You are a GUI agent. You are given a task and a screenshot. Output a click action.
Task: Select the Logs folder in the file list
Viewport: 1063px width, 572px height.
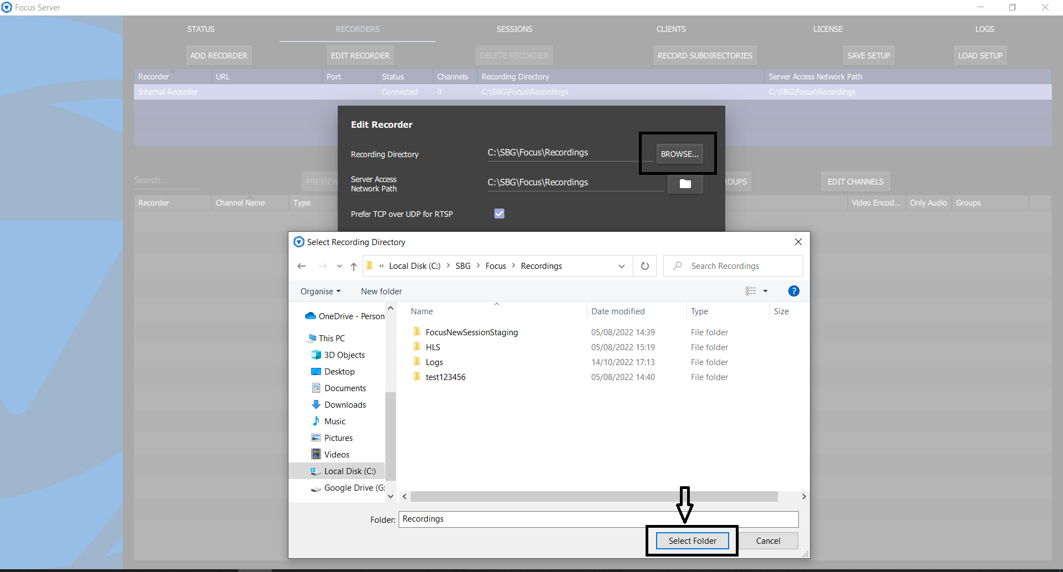click(434, 362)
